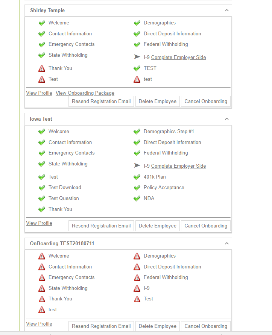Collapse the Iowa Test panel
This screenshot has height=335, width=272.
pyautogui.click(x=226, y=119)
